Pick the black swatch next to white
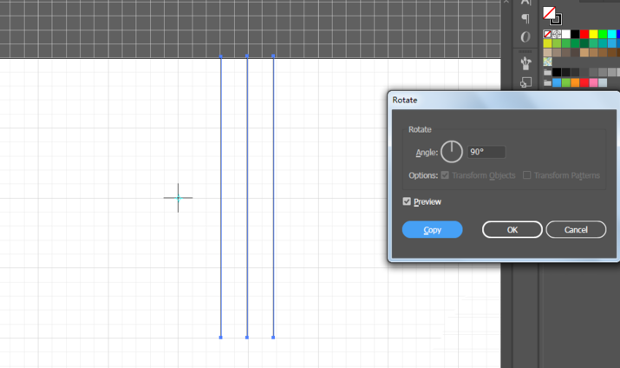 (x=575, y=34)
